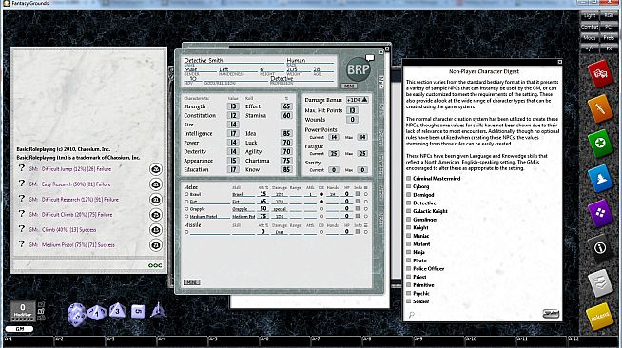The height and width of the screenshot is (348, 622).
Task: Switch to the Armor tab of character sheet
Action: click(380, 192)
